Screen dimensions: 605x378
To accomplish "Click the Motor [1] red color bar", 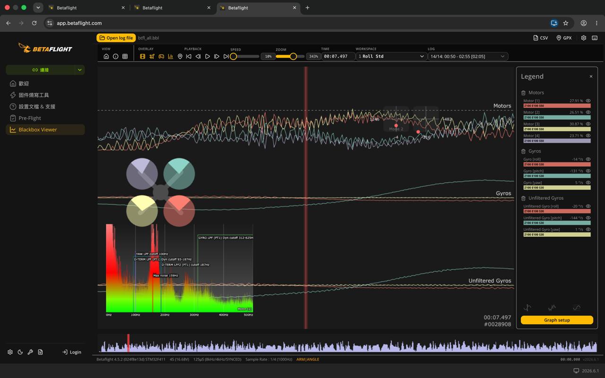I will (557, 106).
